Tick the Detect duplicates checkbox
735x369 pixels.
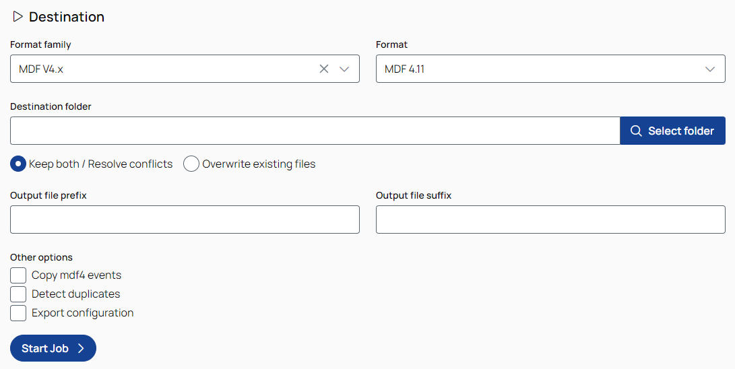(x=18, y=294)
